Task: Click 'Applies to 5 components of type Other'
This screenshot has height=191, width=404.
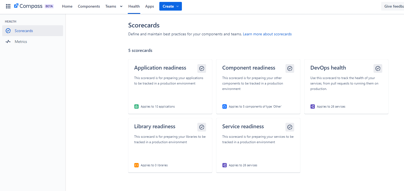Action: [255, 107]
